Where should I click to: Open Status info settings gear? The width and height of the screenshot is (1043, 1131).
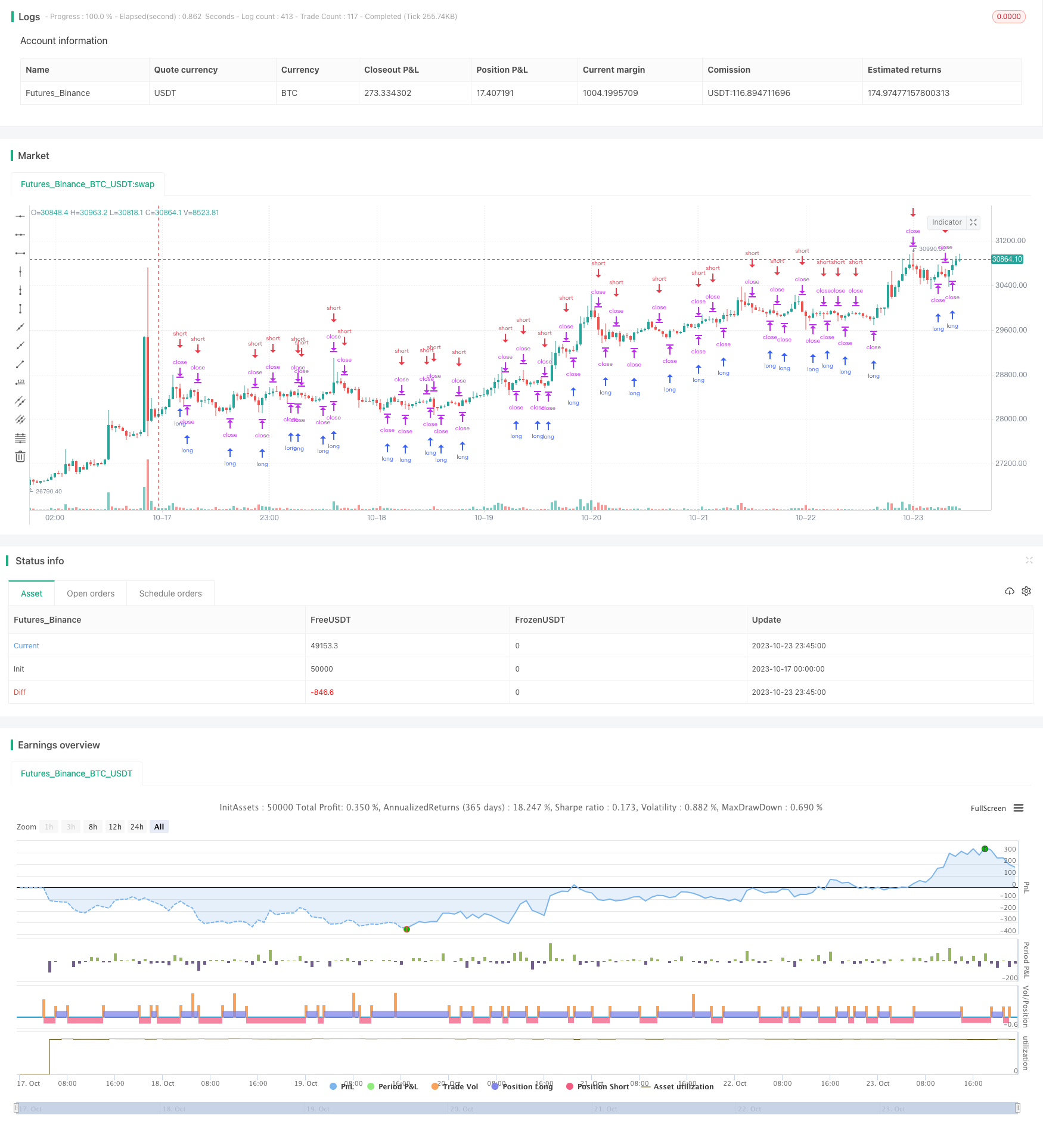click(x=1026, y=591)
